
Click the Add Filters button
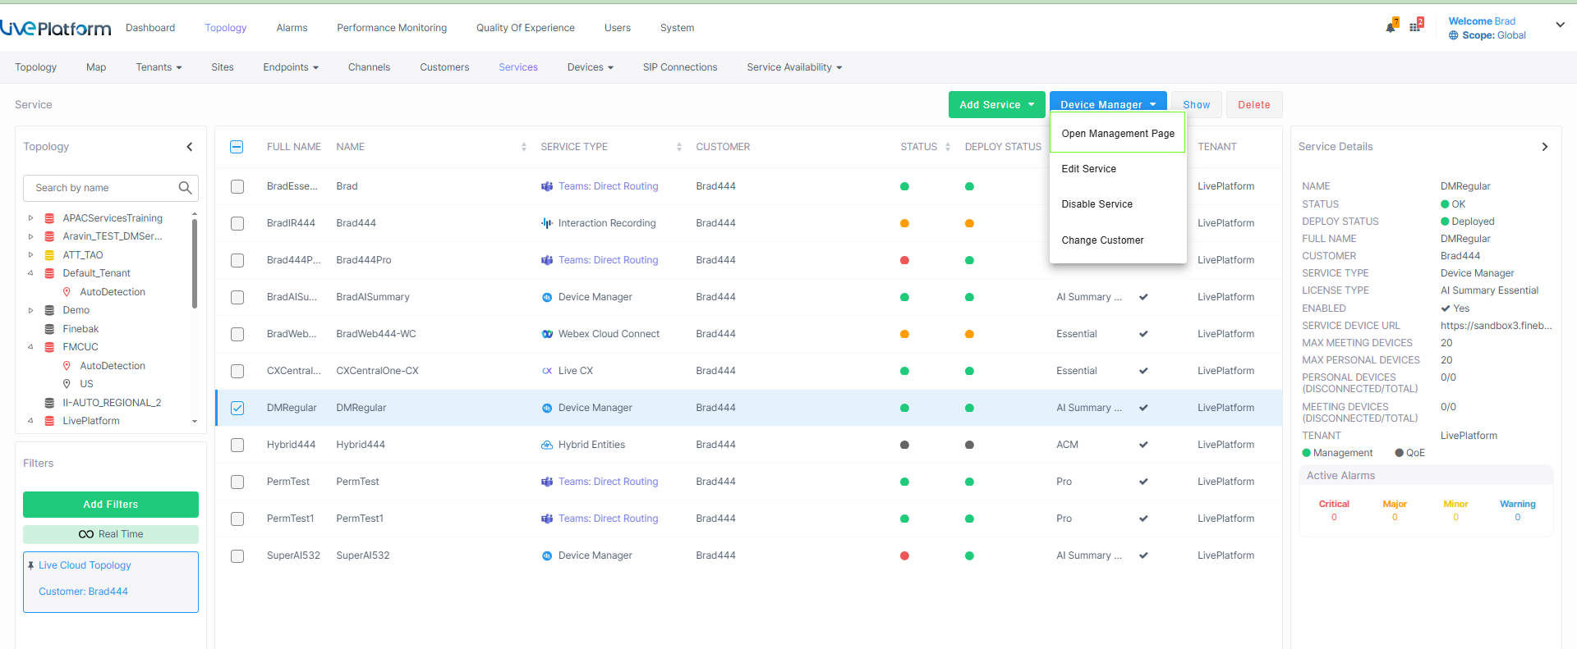tap(111, 505)
